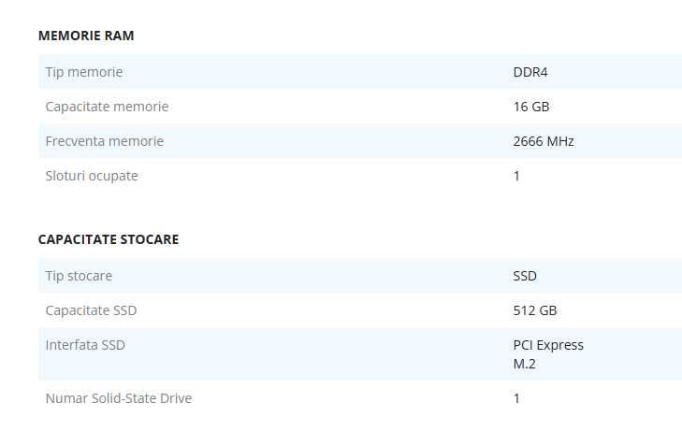Click the 2666 MHz frequency value

(x=544, y=141)
